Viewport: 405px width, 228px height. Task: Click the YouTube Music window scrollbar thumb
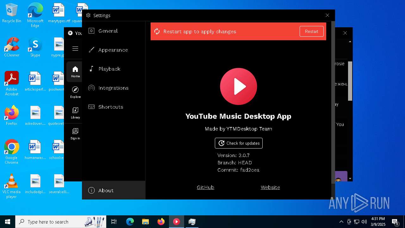pos(350,81)
